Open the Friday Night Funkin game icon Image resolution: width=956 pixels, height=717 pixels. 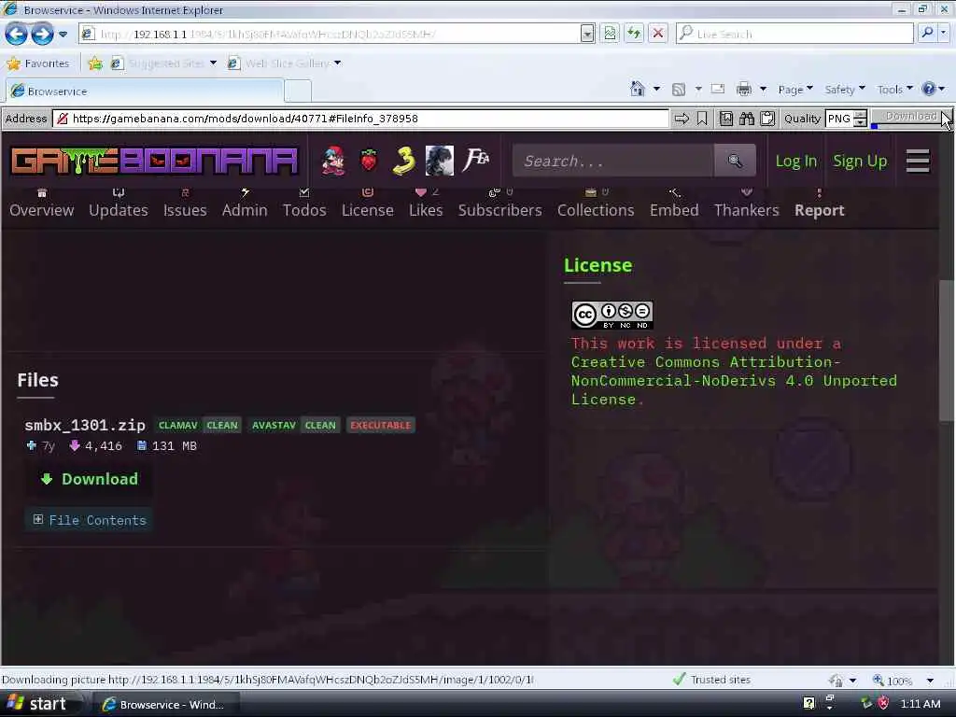(x=333, y=161)
